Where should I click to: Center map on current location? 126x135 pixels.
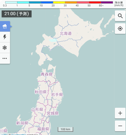click(120, 29)
